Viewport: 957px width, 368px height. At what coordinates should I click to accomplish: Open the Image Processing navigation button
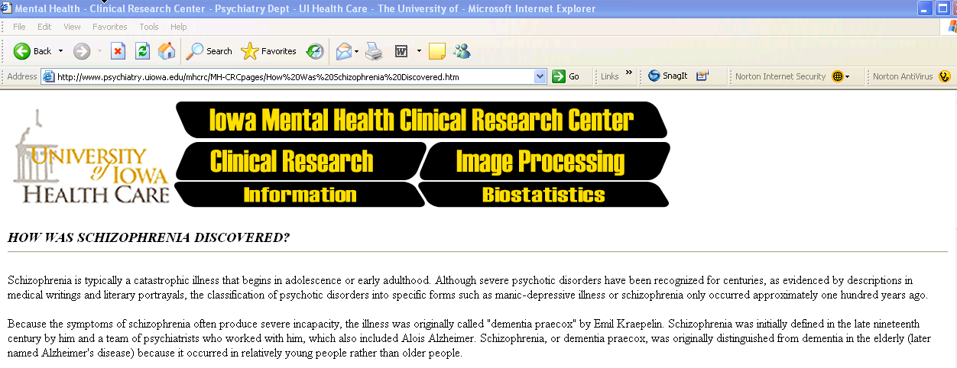pyautogui.click(x=544, y=160)
